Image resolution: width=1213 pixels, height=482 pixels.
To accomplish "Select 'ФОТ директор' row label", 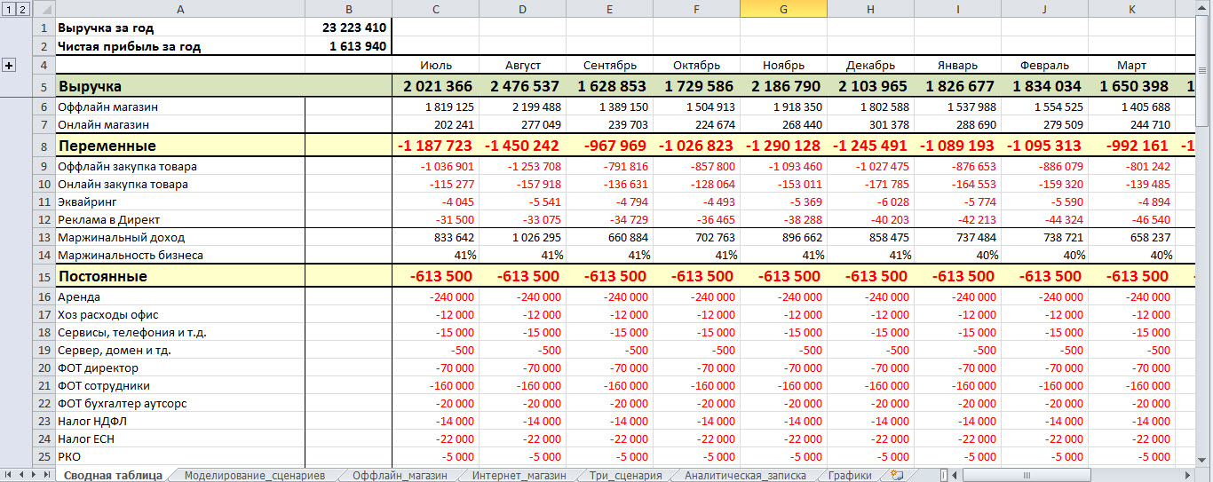I will coord(180,367).
